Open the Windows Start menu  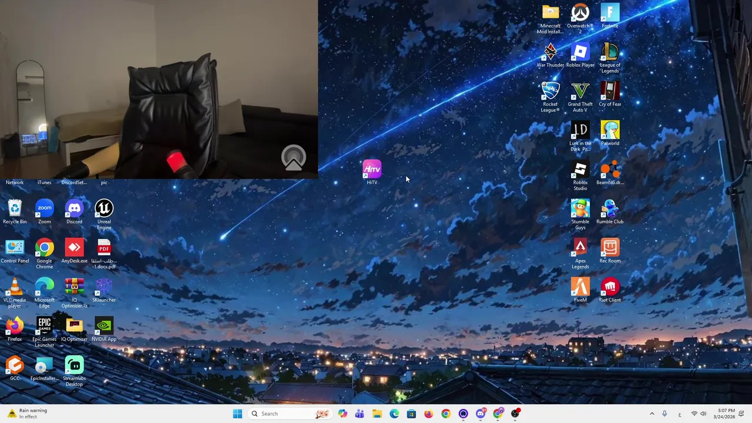[x=237, y=414]
